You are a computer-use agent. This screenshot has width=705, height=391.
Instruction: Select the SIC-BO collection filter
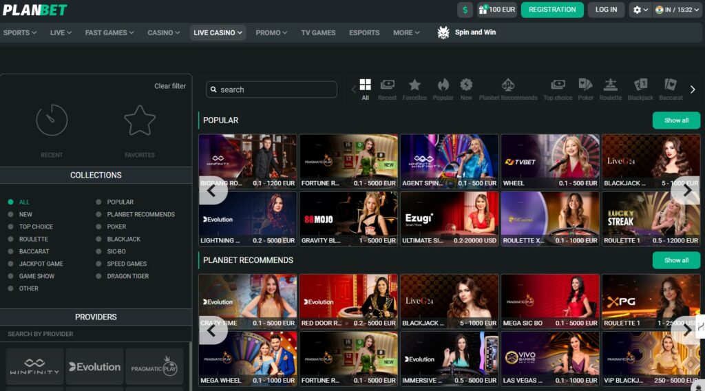click(x=111, y=252)
